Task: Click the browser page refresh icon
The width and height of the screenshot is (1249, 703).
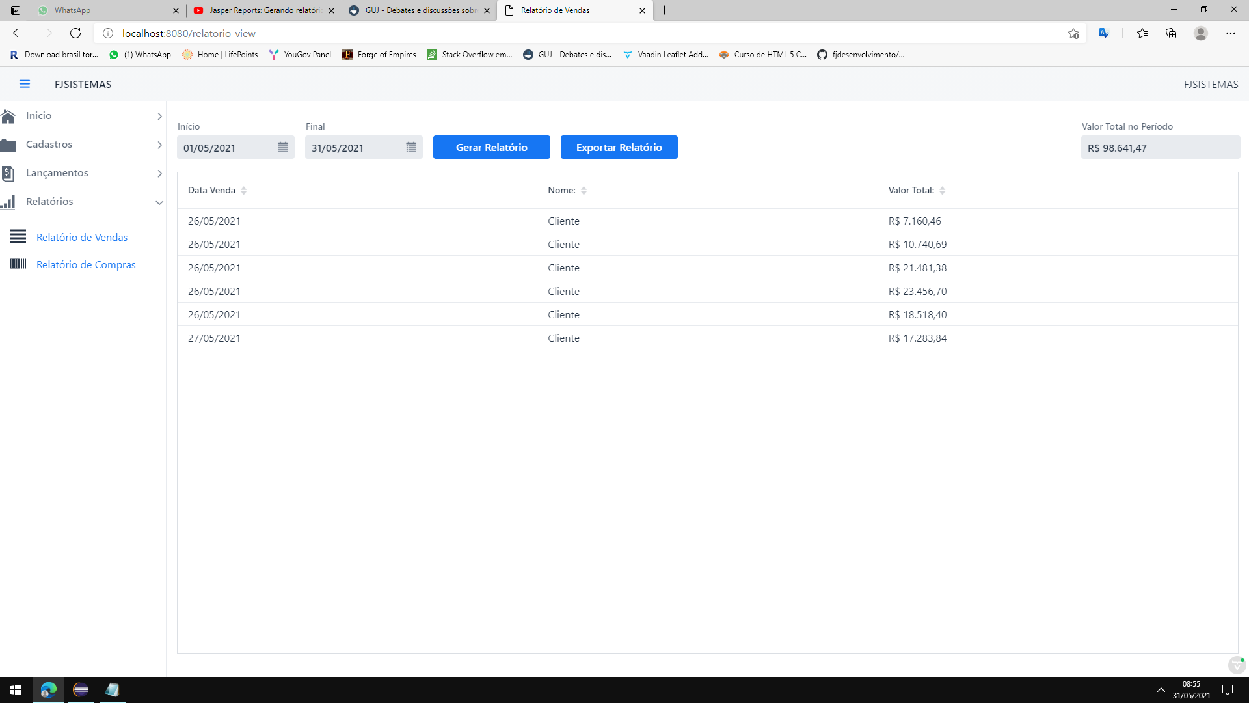Action: 75,33
